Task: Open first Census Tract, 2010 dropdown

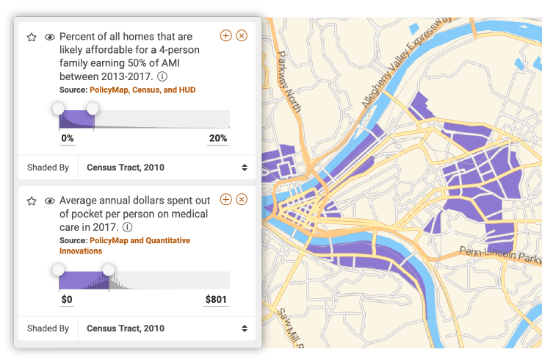Action: point(167,168)
